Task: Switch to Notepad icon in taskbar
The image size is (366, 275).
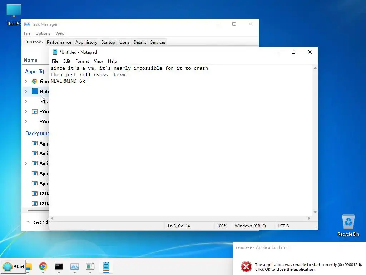Action: click(x=106, y=266)
